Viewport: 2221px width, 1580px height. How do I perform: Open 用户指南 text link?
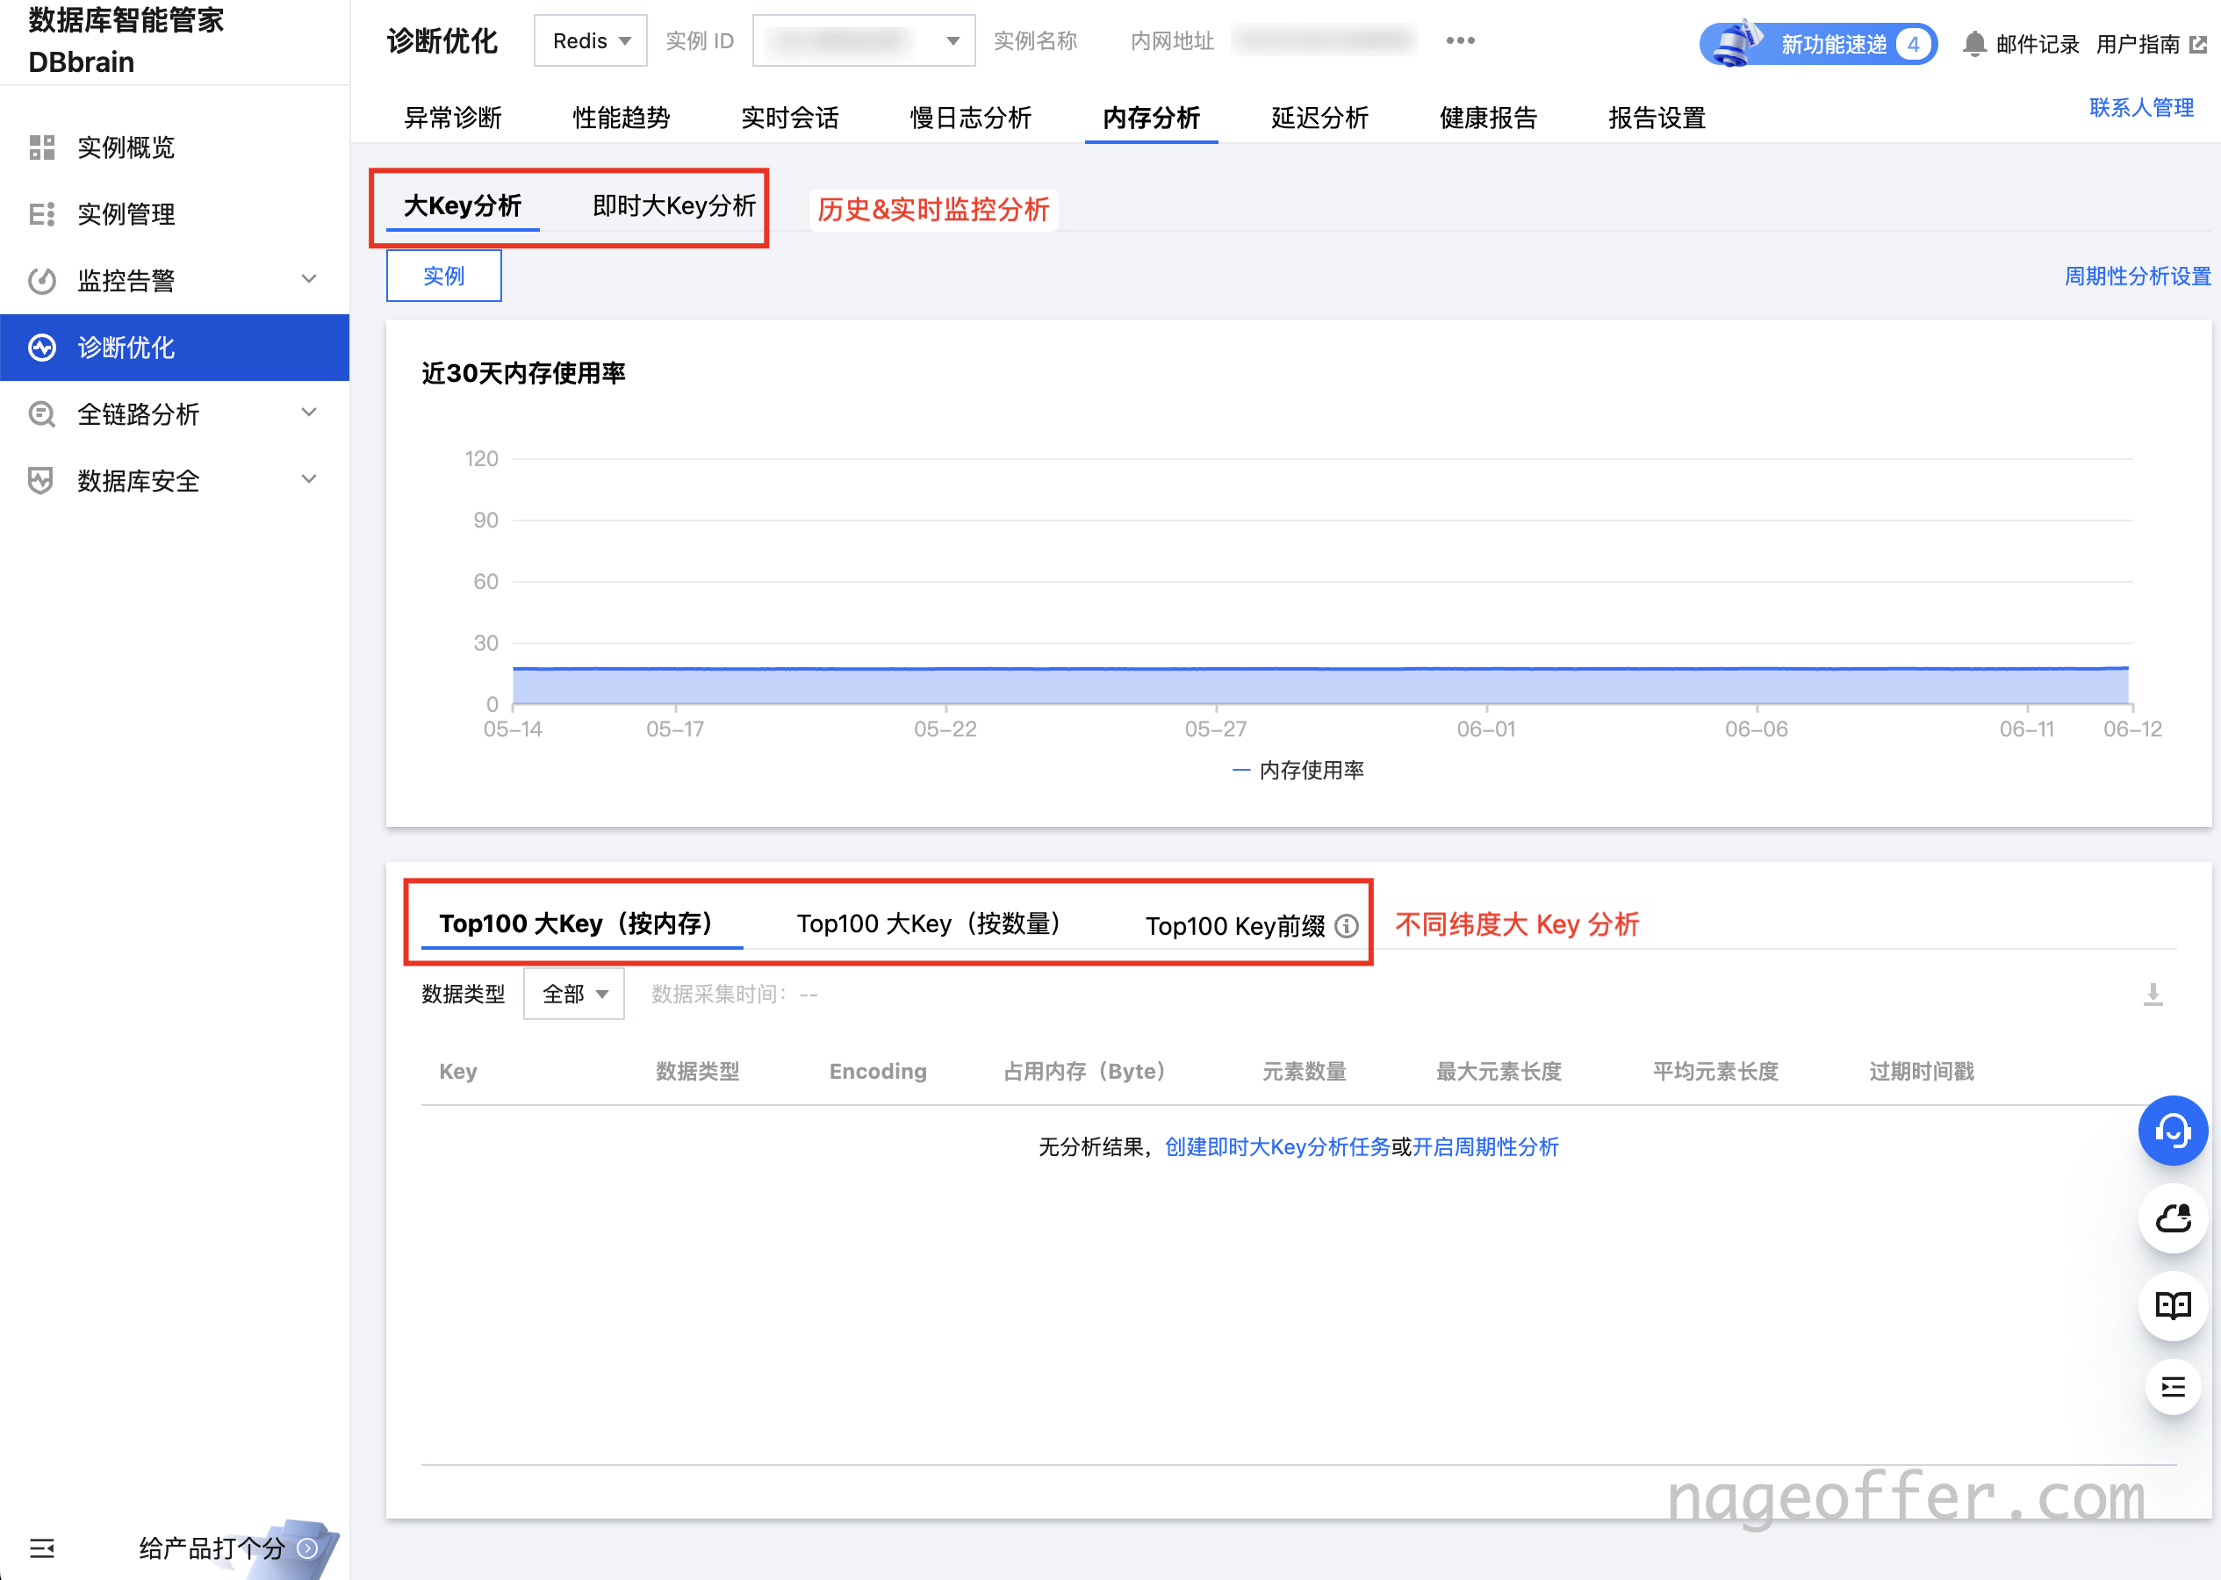click(2138, 45)
